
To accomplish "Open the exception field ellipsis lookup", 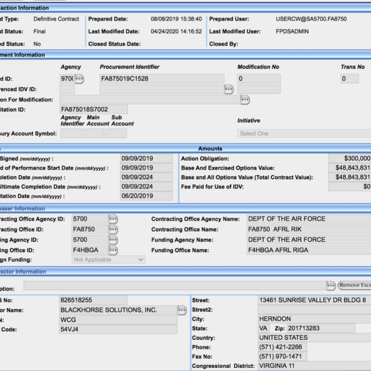I will (331, 286).
